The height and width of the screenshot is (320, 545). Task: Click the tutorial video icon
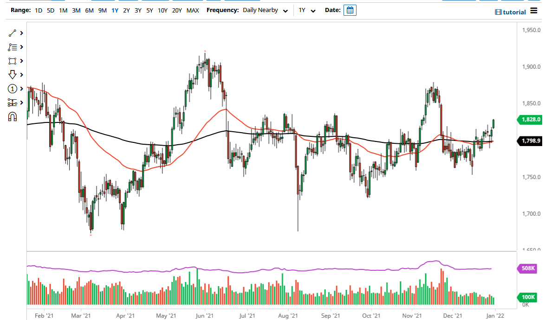[498, 12]
